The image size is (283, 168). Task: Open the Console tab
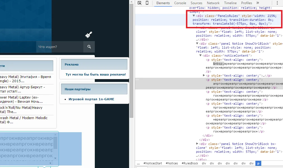click(180, 3)
